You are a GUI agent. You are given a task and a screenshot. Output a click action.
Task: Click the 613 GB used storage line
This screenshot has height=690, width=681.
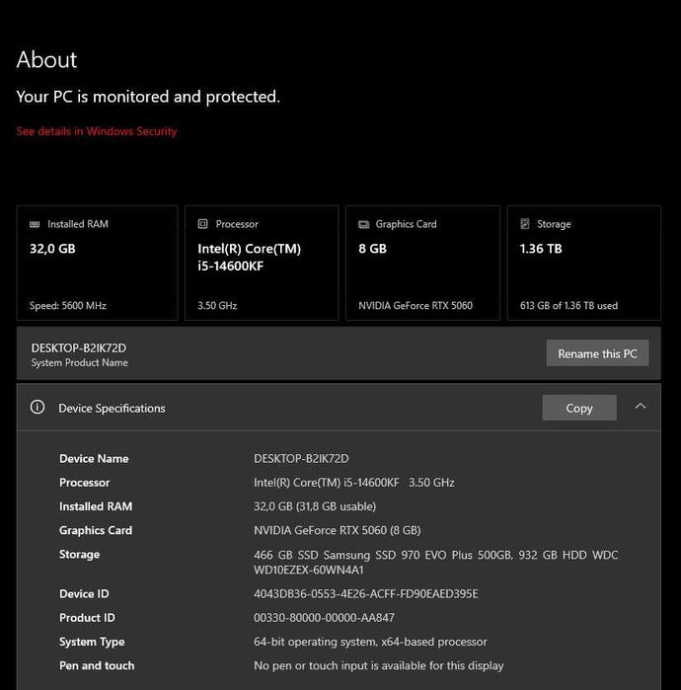568,306
